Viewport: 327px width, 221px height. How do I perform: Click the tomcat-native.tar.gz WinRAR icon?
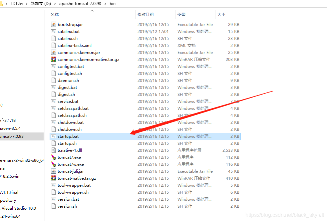[x=54, y=178]
